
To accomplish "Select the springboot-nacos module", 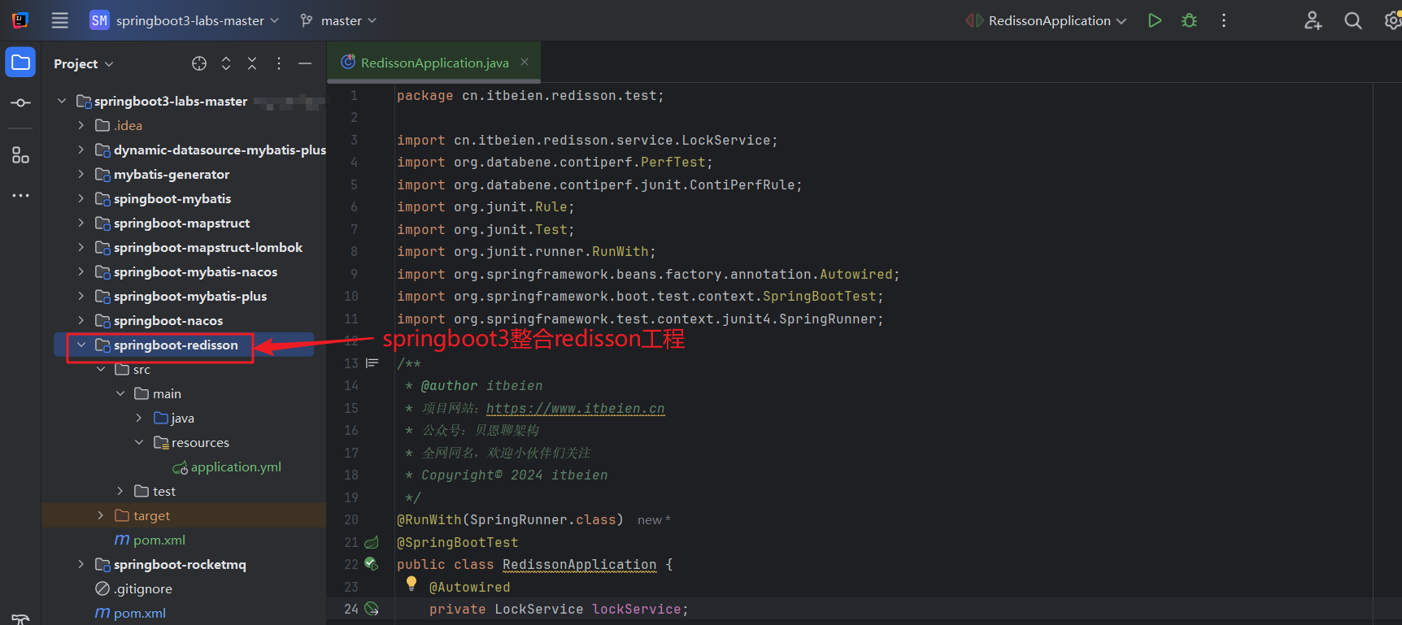I will click(x=168, y=320).
